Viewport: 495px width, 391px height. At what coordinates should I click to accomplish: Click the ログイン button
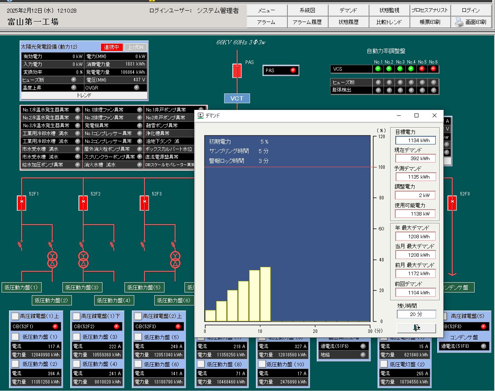[x=471, y=10]
